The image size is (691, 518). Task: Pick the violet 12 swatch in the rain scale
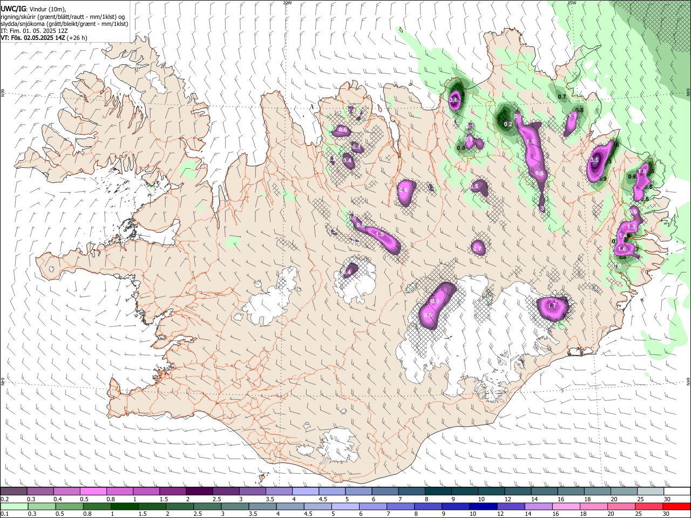pyautogui.click(x=511, y=506)
